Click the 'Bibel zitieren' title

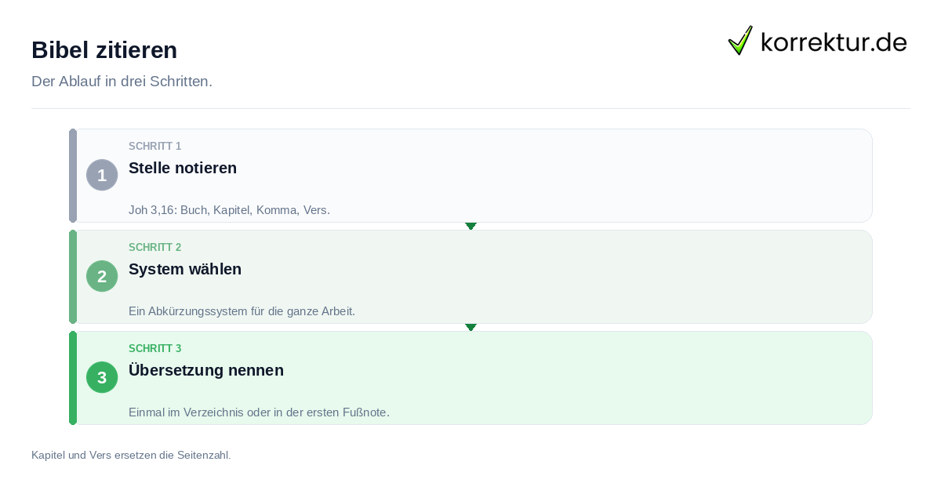[104, 50]
